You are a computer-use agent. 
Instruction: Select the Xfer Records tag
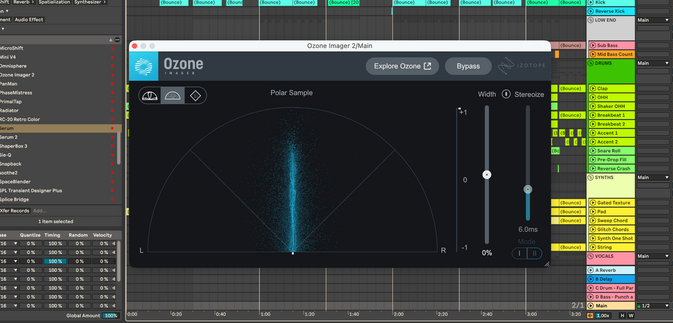pyautogui.click(x=15, y=211)
